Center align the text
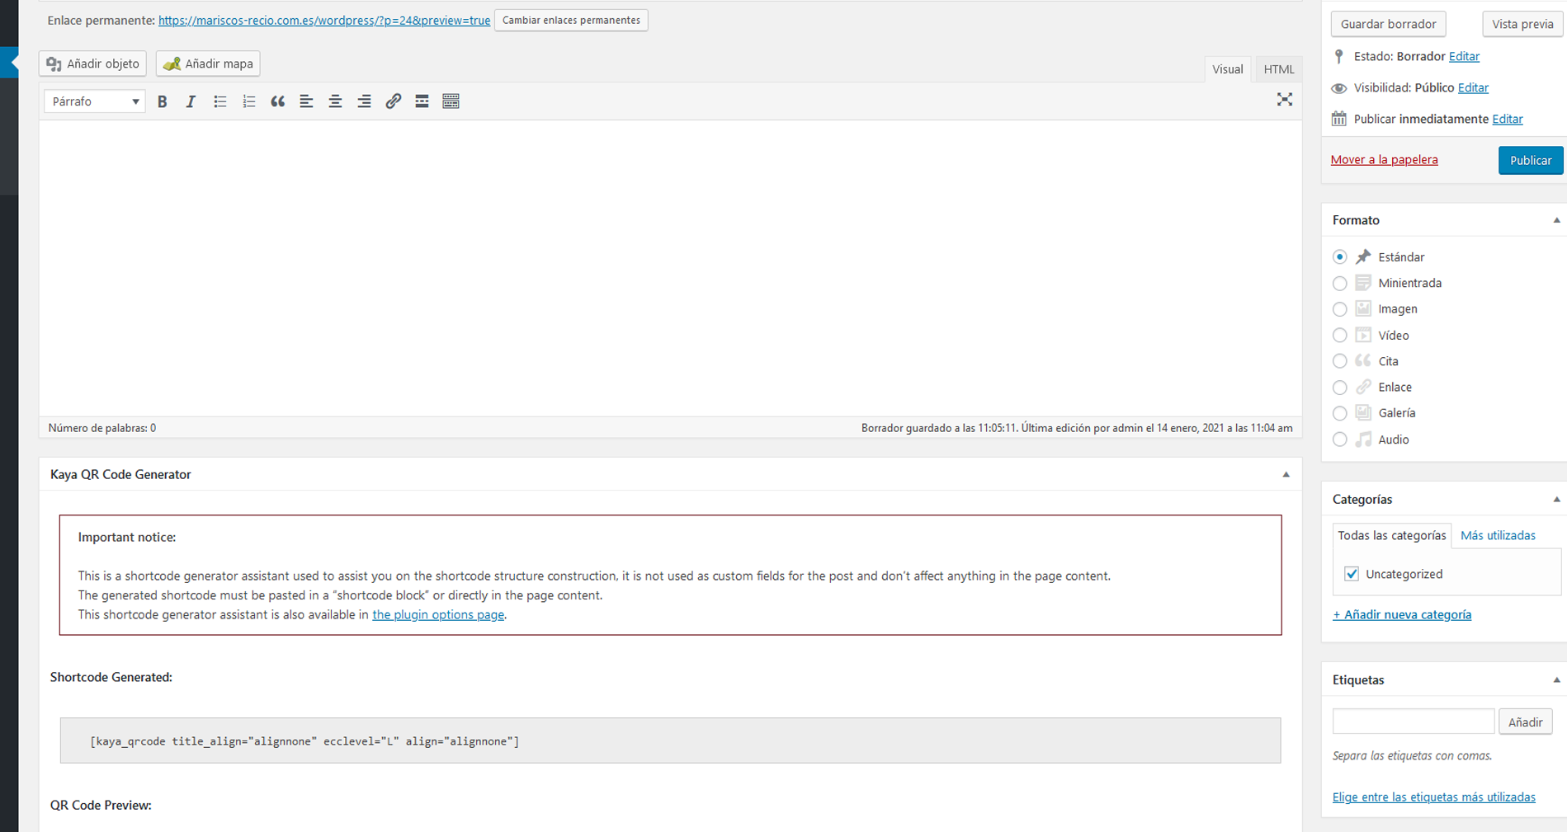1567x832 pixels. pyautogui.click(x=335, y=101)
